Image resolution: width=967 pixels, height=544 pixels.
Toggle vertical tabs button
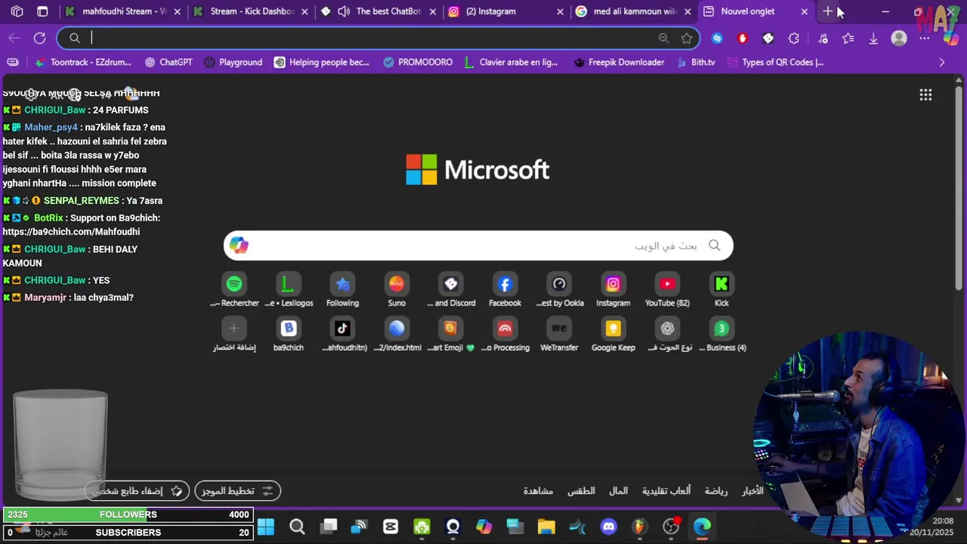42,11
